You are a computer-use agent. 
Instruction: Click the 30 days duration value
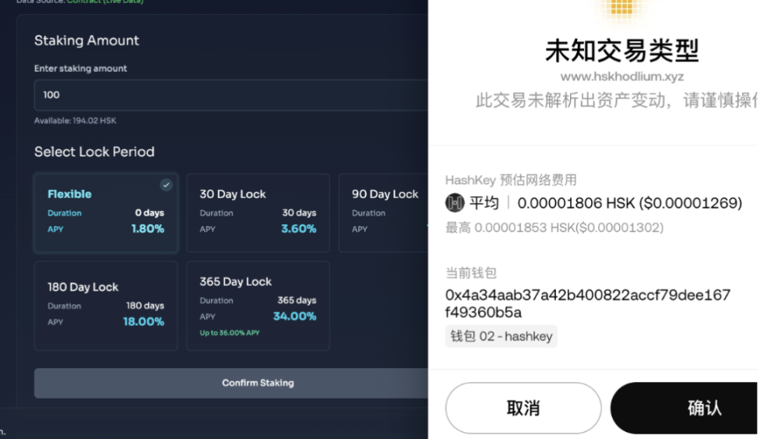coord(299,213)
